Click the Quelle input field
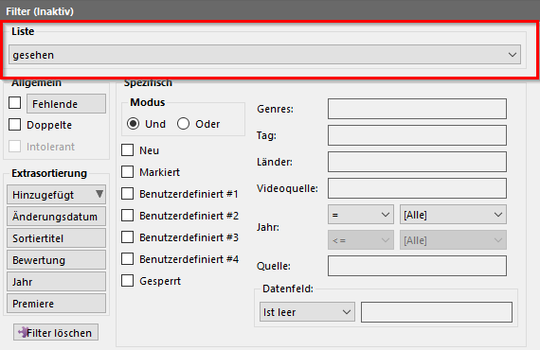This screenshot has height=350, width=540. pyautogui.click(x=417, y=266)
